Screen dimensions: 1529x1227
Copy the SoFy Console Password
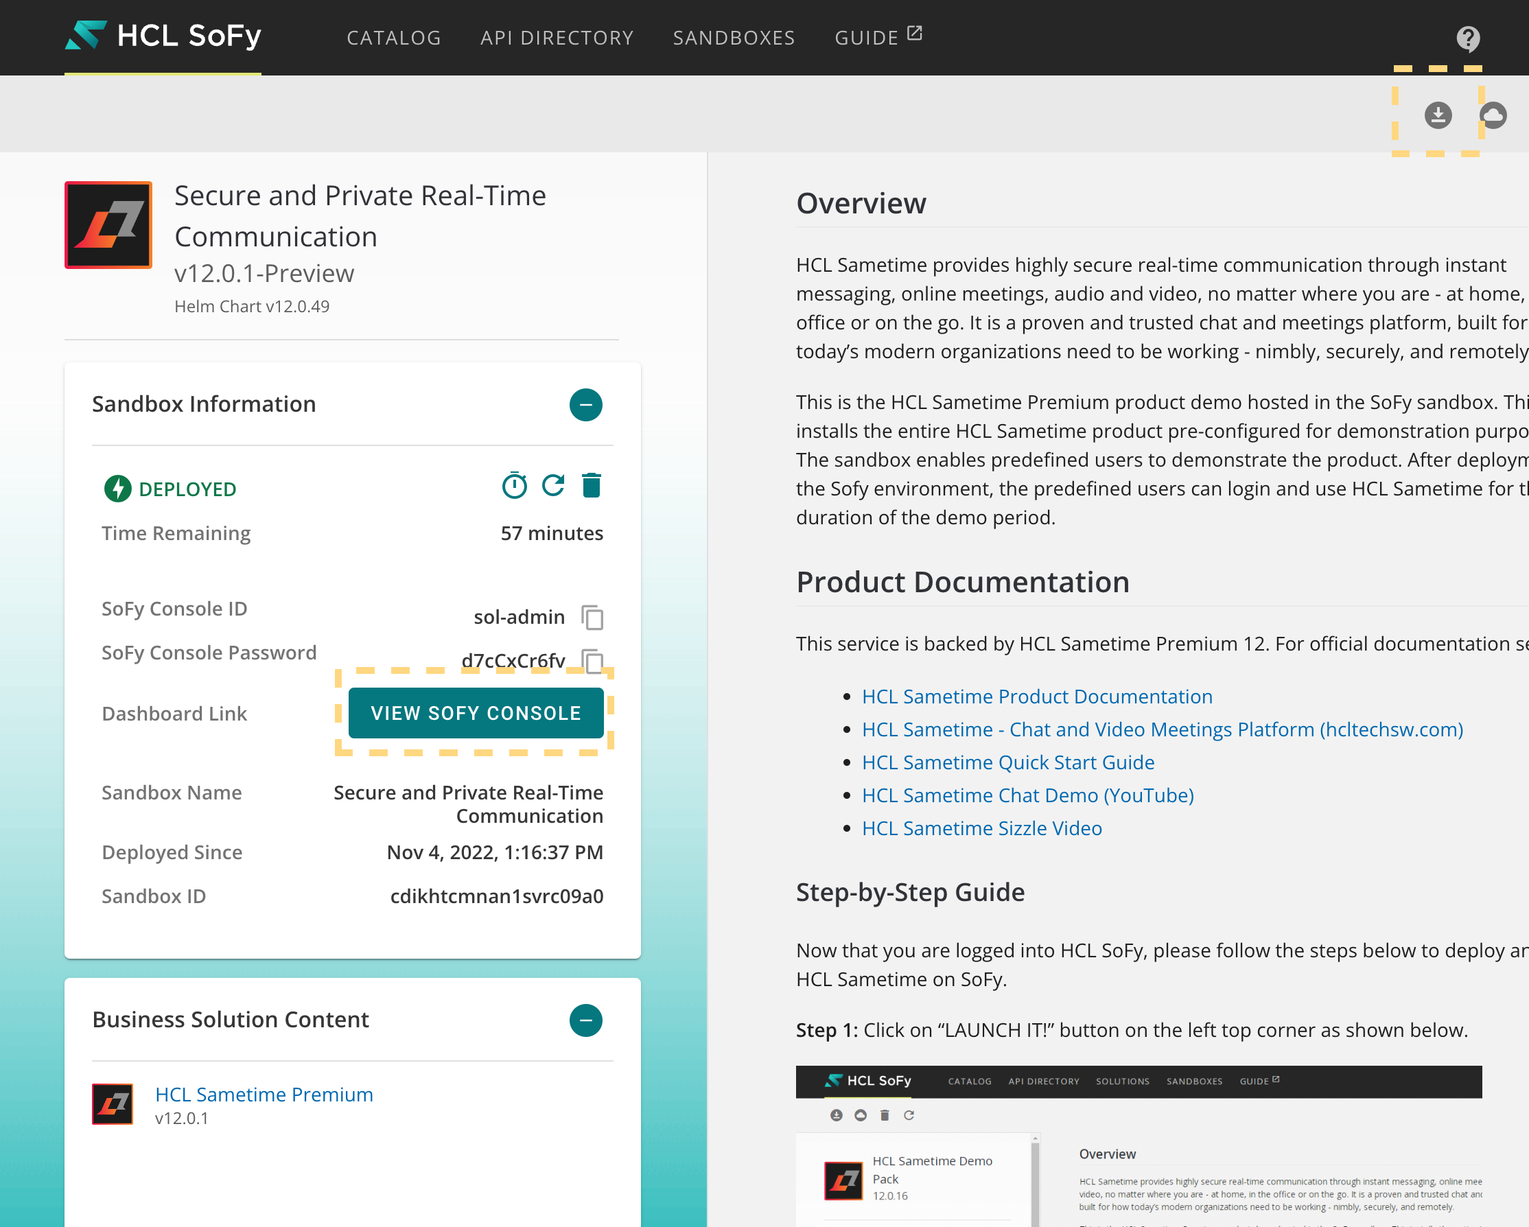point(592,660)
